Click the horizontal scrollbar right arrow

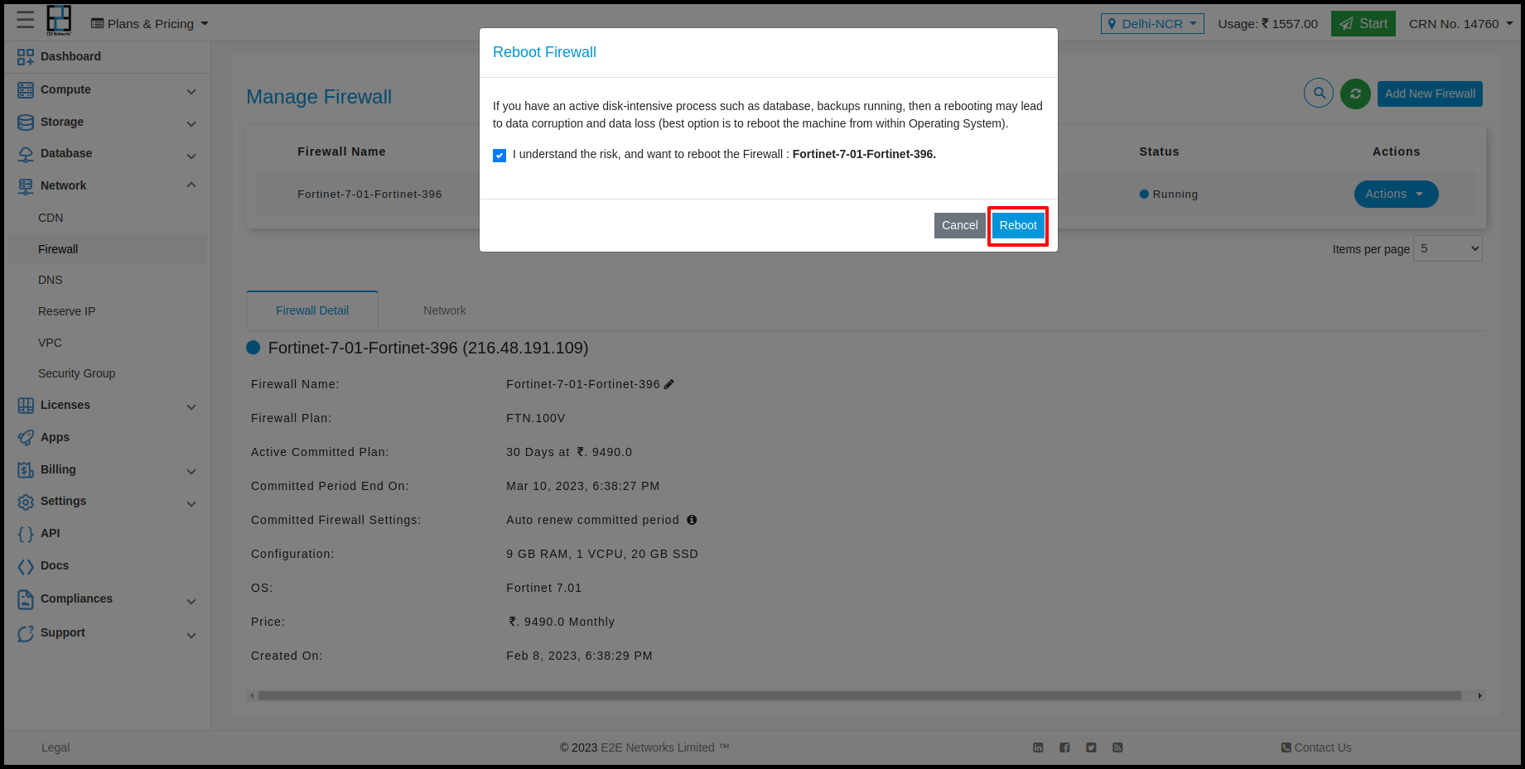1479,695
